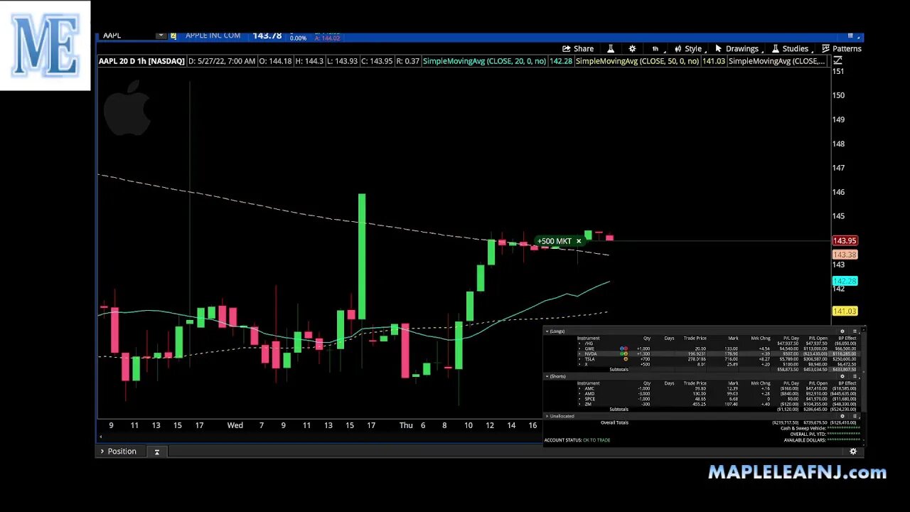Expand the GME position row
910x512 pixels.
tap(579, 348)
